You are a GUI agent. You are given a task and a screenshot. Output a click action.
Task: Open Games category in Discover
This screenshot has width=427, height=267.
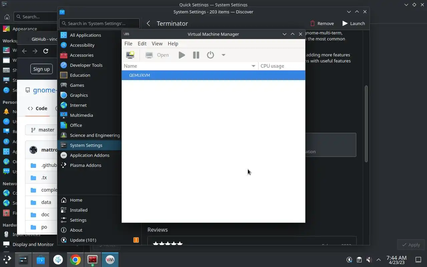coord(89,85)
